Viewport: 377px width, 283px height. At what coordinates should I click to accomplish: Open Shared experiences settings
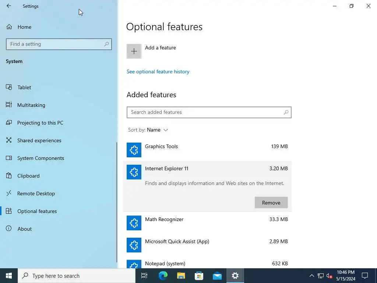59,140
